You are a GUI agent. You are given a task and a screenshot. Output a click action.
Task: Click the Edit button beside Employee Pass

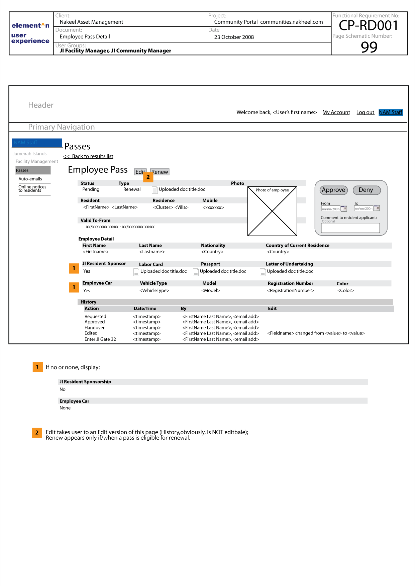coord(140,172)
